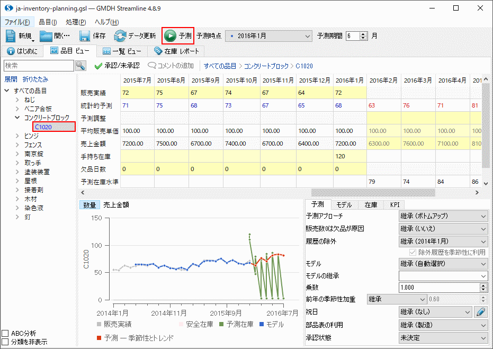Click inside the 検索 search field

pos(38,66)
